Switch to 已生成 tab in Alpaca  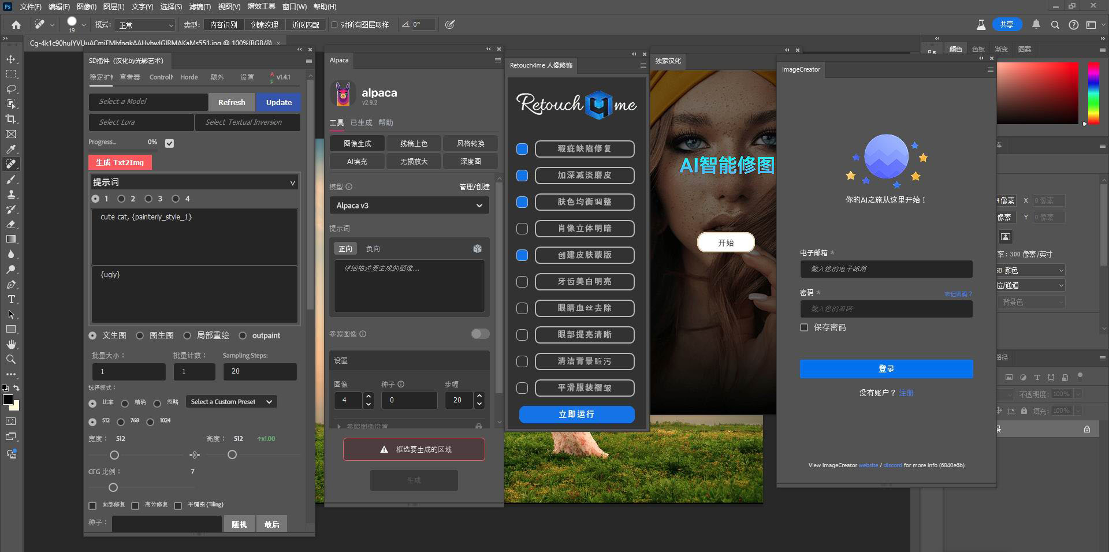point(362,122)
